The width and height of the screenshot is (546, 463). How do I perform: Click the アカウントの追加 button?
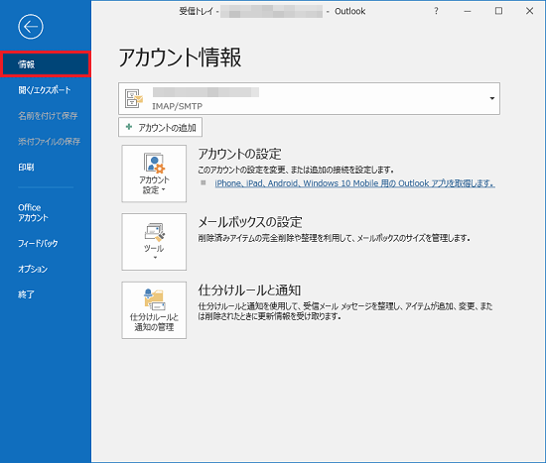point(160,127)
